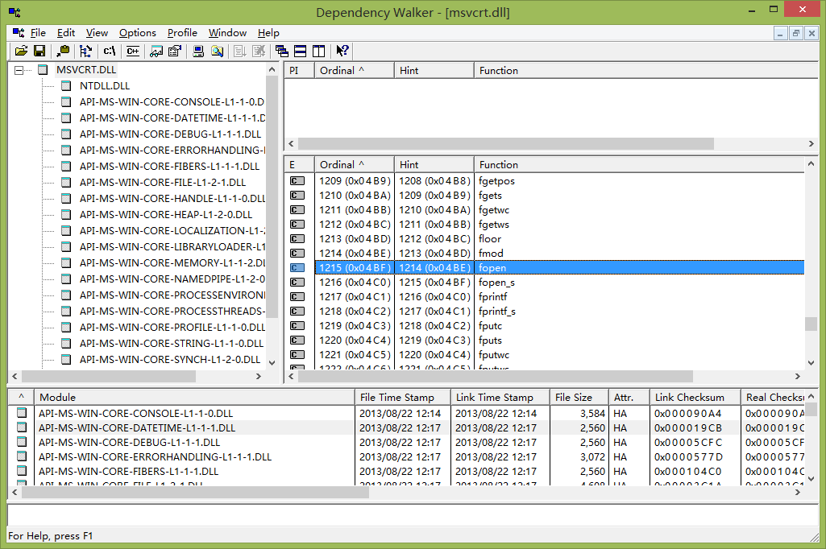Image resolution: width=826 pixels, height=549 pixels.
Task: Sort imports by PI column header
Action: point(299,71)
